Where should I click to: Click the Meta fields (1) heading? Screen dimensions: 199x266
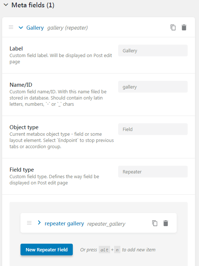33,5
